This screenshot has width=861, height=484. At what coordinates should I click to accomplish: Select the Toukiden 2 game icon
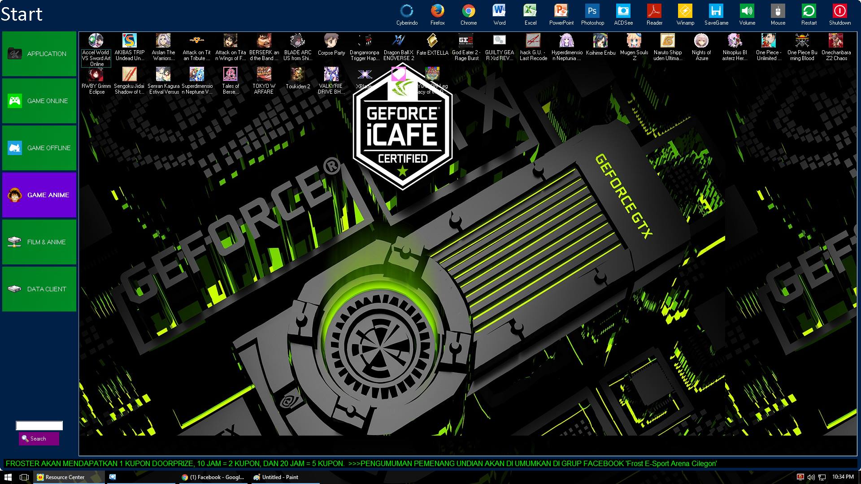click(x=298, y=78)
